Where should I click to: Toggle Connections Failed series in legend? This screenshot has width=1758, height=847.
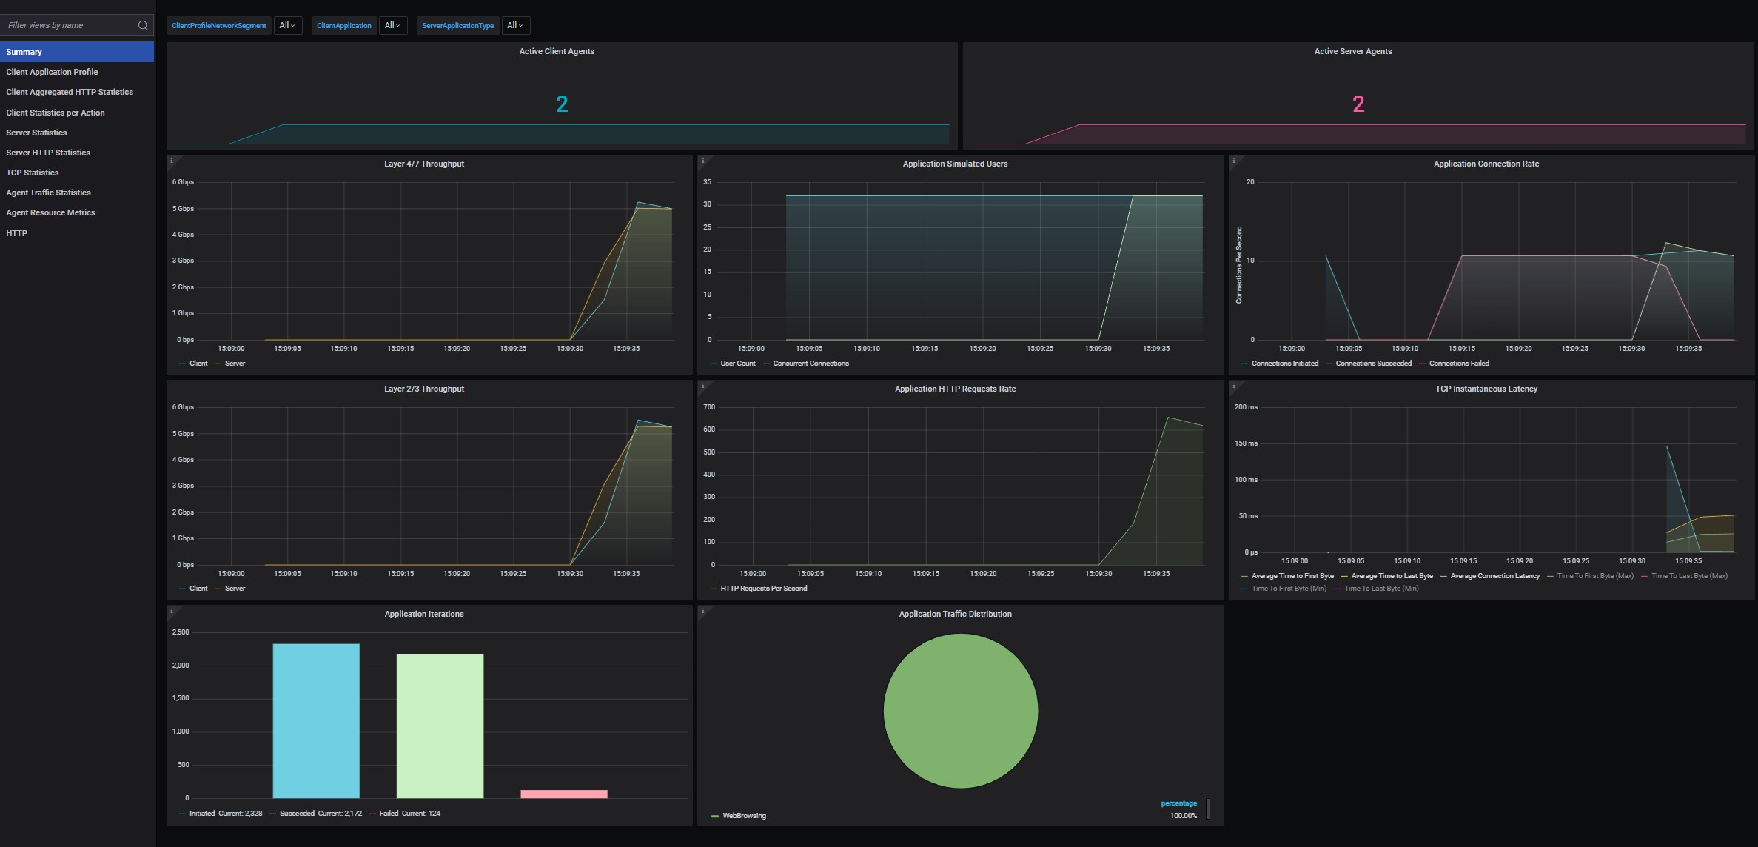coord(1458,364)
